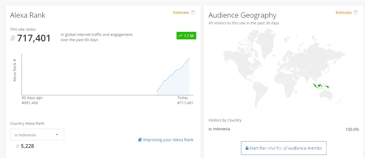Screen dimensions: 365x158
Task: Click the Estimate label in Audience Geography panel
Action: 344,12
